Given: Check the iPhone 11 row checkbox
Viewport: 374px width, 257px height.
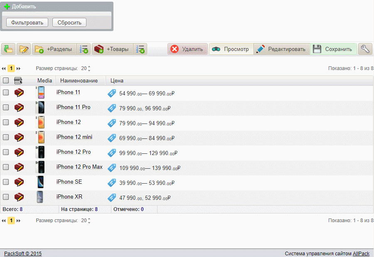Looking at the screenshot, I should click(x=6, y=92).
